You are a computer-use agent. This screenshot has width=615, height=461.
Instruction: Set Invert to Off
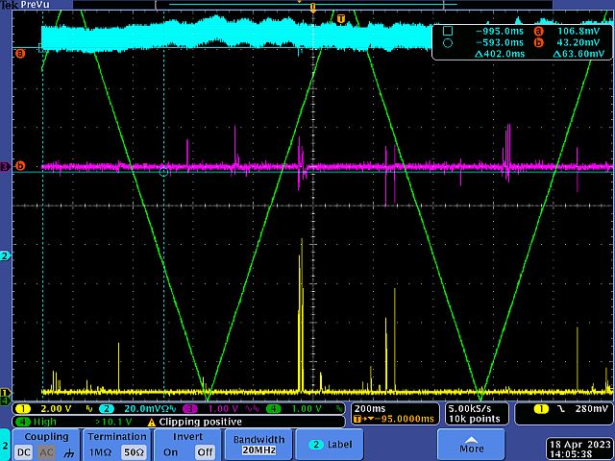pos(204,451)
